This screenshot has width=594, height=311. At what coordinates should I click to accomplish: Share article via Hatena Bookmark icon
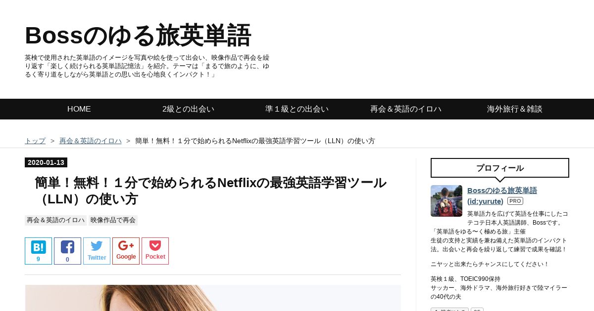coord(38,251)
